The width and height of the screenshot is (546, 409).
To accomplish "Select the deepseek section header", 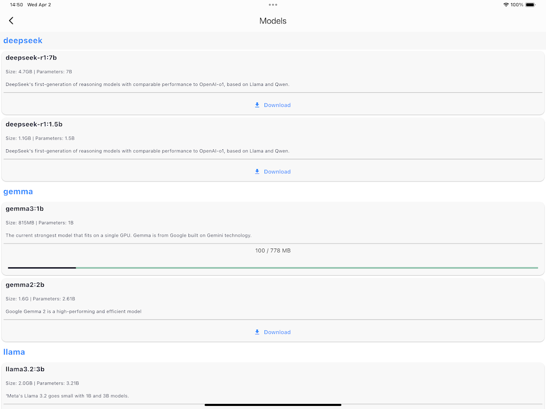I will click(23, 40).
